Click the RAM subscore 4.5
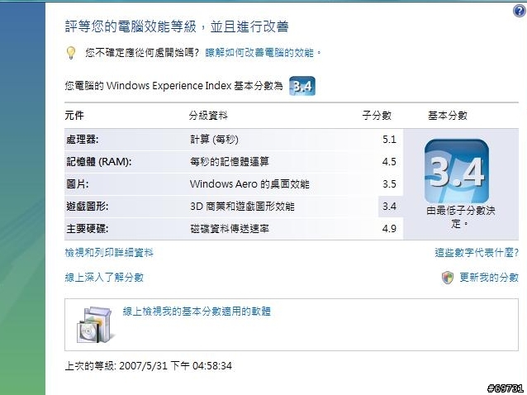The width and height of the screenshot is (527, 395). tap(389, 162)
